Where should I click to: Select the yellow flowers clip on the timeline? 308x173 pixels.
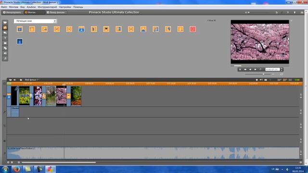25,96
